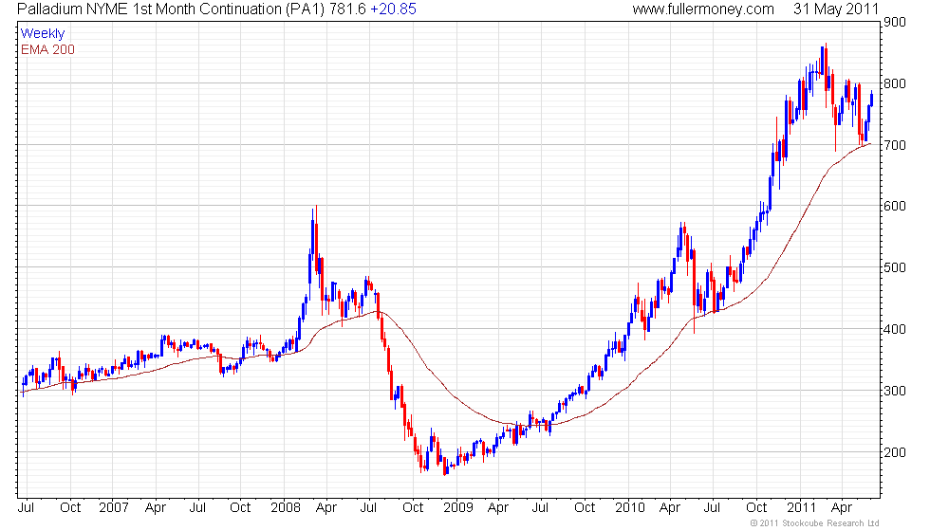
Task: Click the 2008 year marker on time axis
Action: 286,508
